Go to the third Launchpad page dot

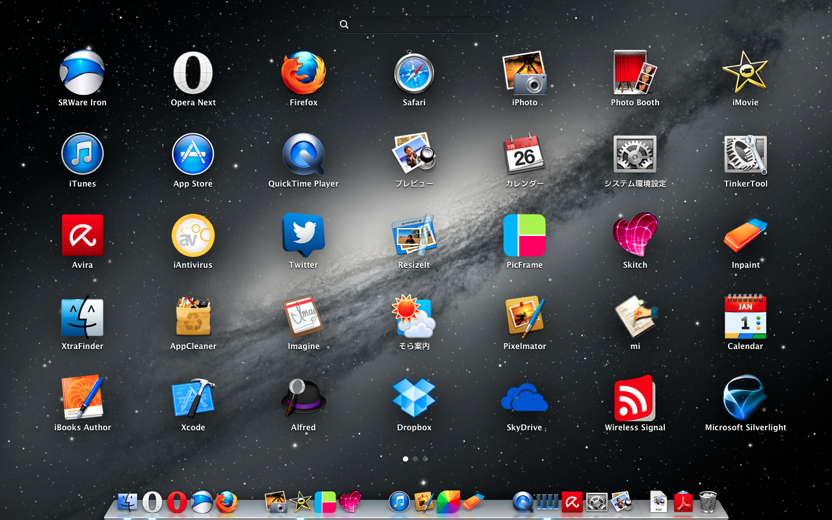click(x=425, y=459)
